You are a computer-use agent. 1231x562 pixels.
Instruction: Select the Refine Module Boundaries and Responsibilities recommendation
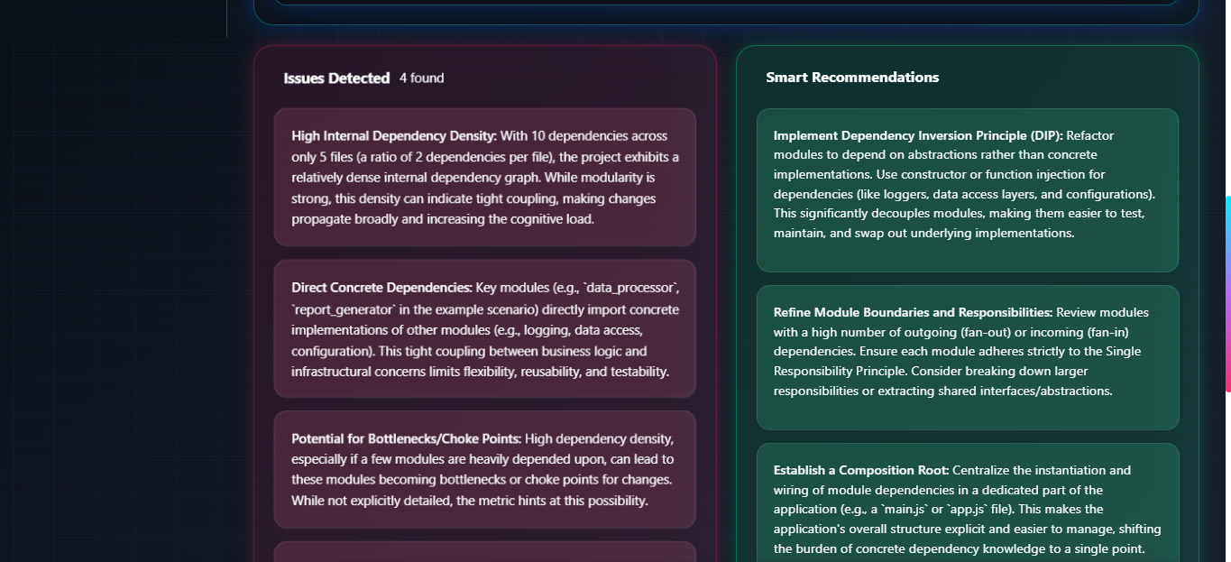click(968, 358)
